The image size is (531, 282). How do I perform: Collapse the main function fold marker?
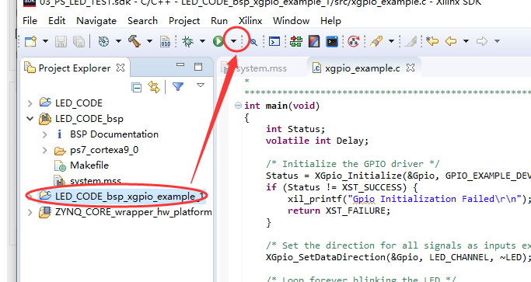tap(238, 106)
